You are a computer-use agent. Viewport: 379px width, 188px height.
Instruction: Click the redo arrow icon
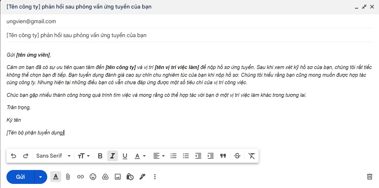[x=26, y=156]
